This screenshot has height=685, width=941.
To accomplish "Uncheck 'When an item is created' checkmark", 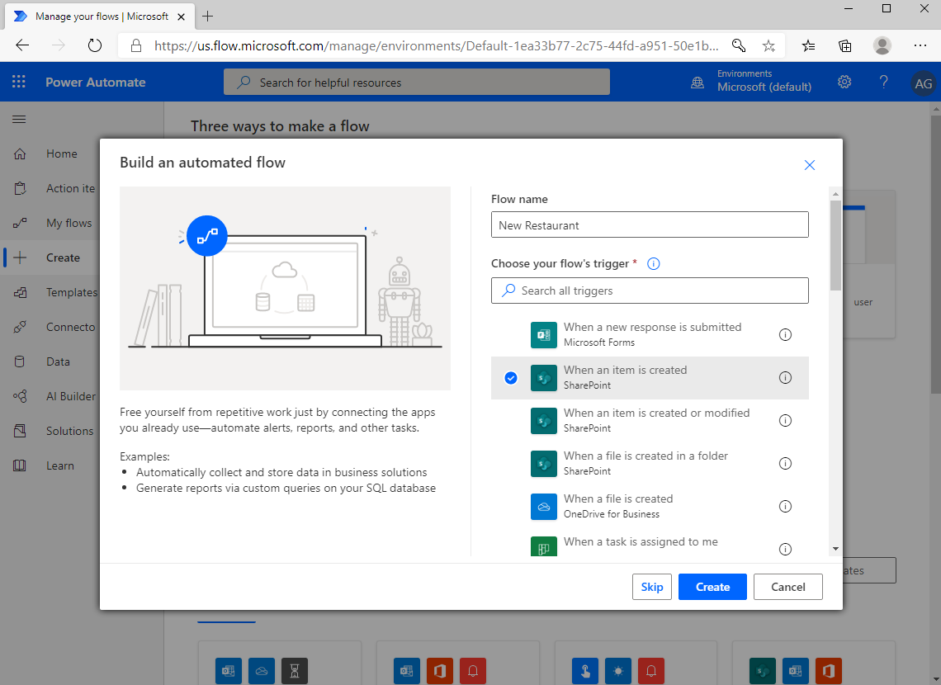I will (x=511, y=378).
